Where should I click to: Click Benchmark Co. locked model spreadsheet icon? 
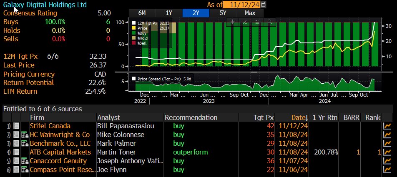pyautogui.click(x=25, y=143)
